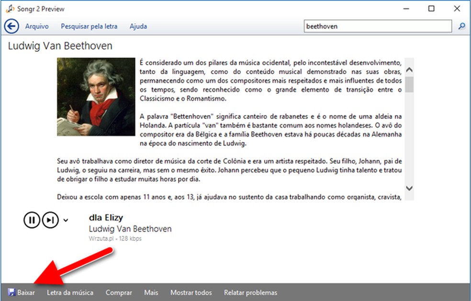Open the Mais option
The image size is (471, 301).
pos(151,292)
